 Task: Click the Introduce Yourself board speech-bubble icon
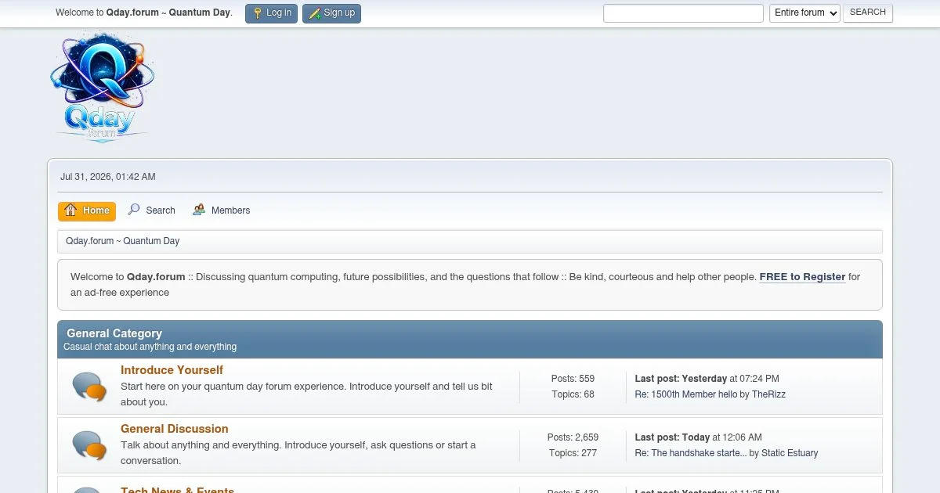[x=89, y=387]
